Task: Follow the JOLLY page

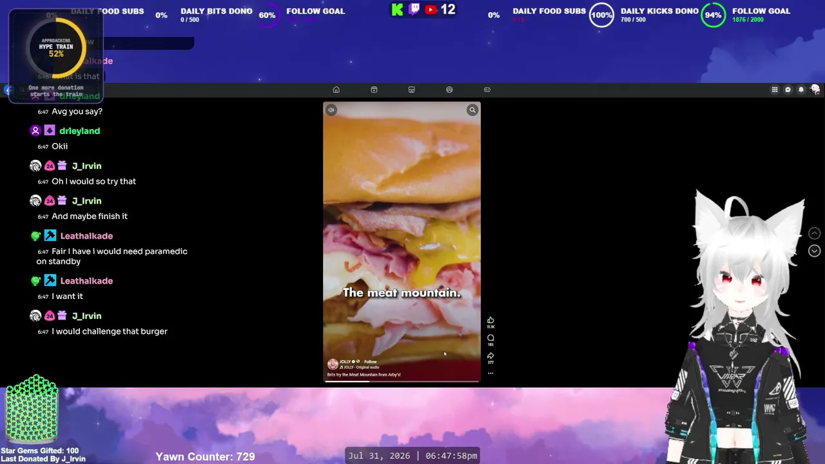Action: pos(371,362)
